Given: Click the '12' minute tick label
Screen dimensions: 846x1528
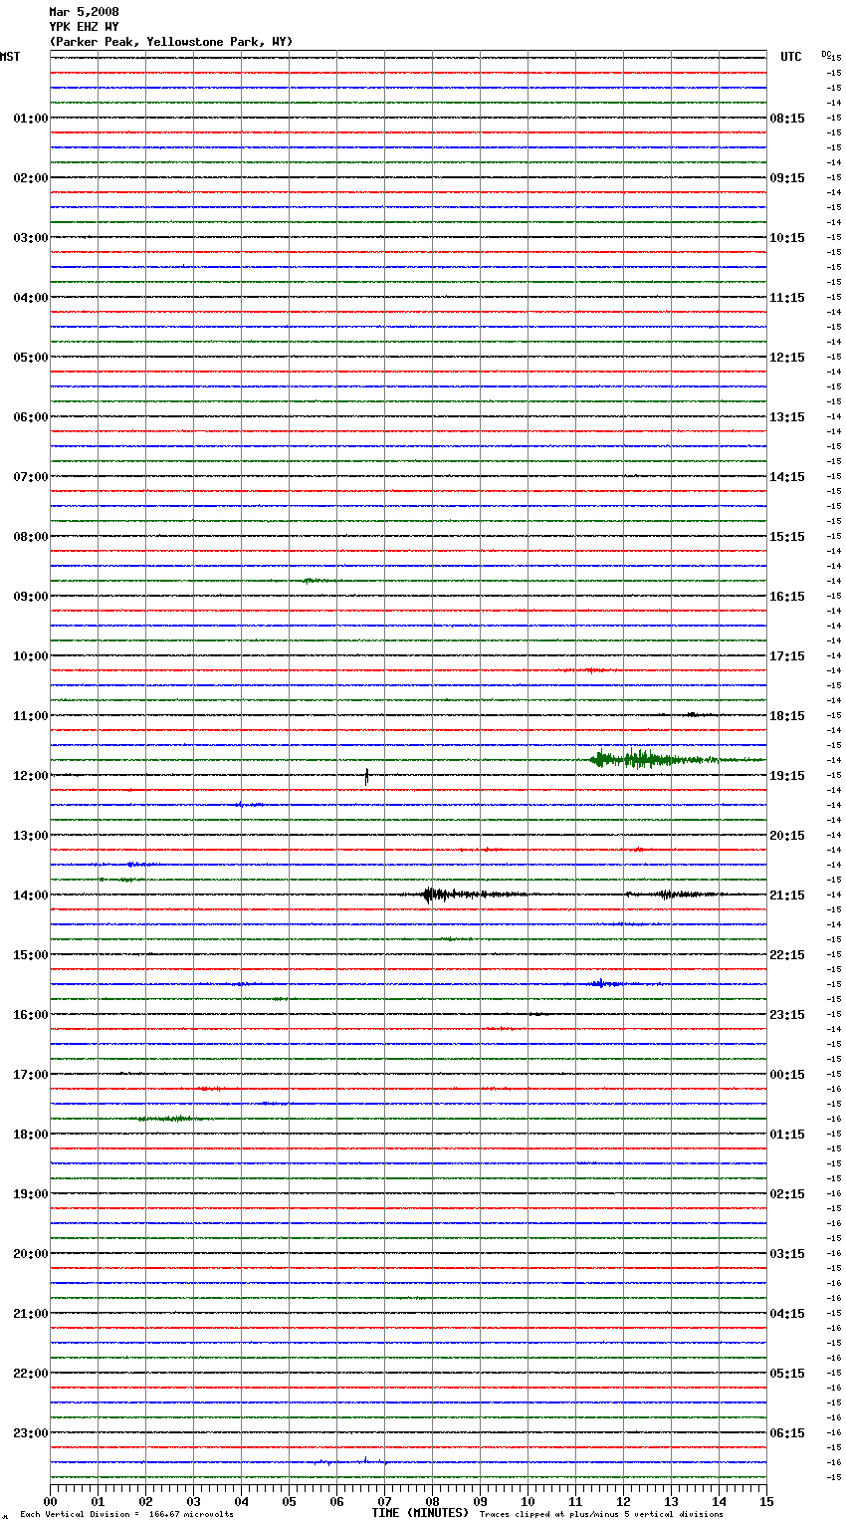Looking at the screenshot, I should click(x=623, y=1502).
